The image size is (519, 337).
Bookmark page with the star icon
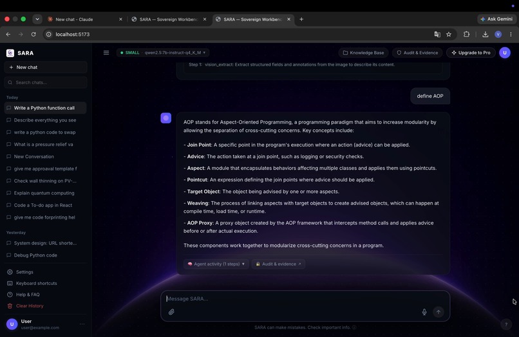click(x=449, y=34)
